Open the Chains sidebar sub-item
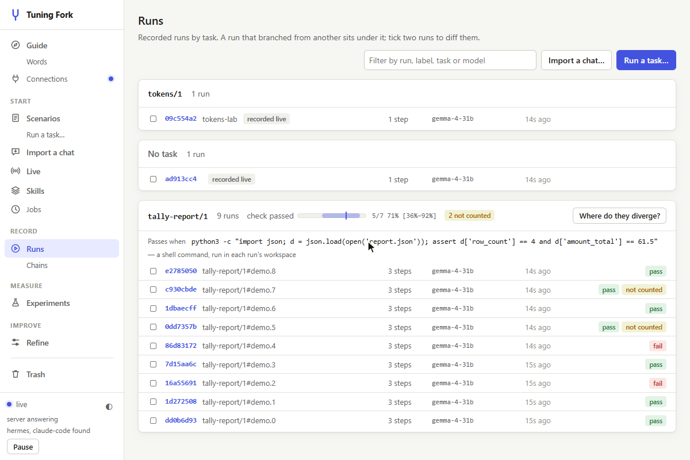Image resolution: width=690 pixels, height=460 pixels. coord(37,265)
